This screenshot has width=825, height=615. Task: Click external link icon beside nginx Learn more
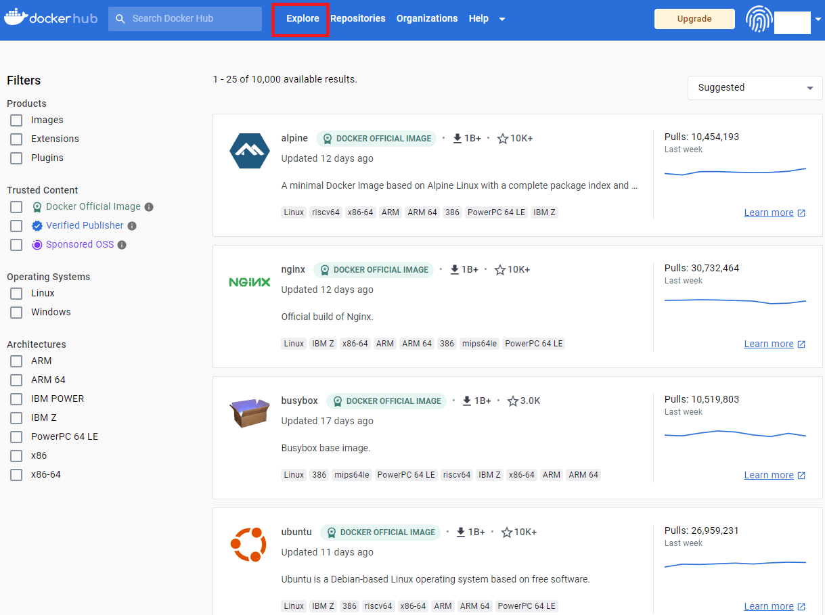coord(801,344)
